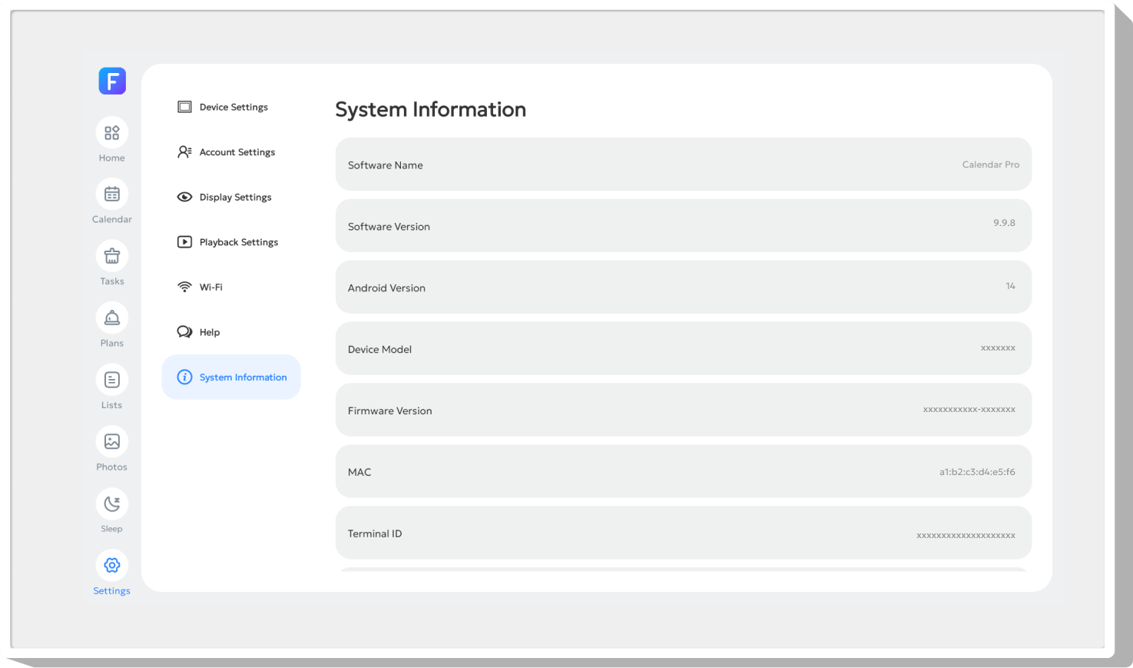This screenshot has width=1133, height=668.
Task: Click the MAC address a1:b2:c3:d4:e5:f6
Action: (x=977, y=472)
